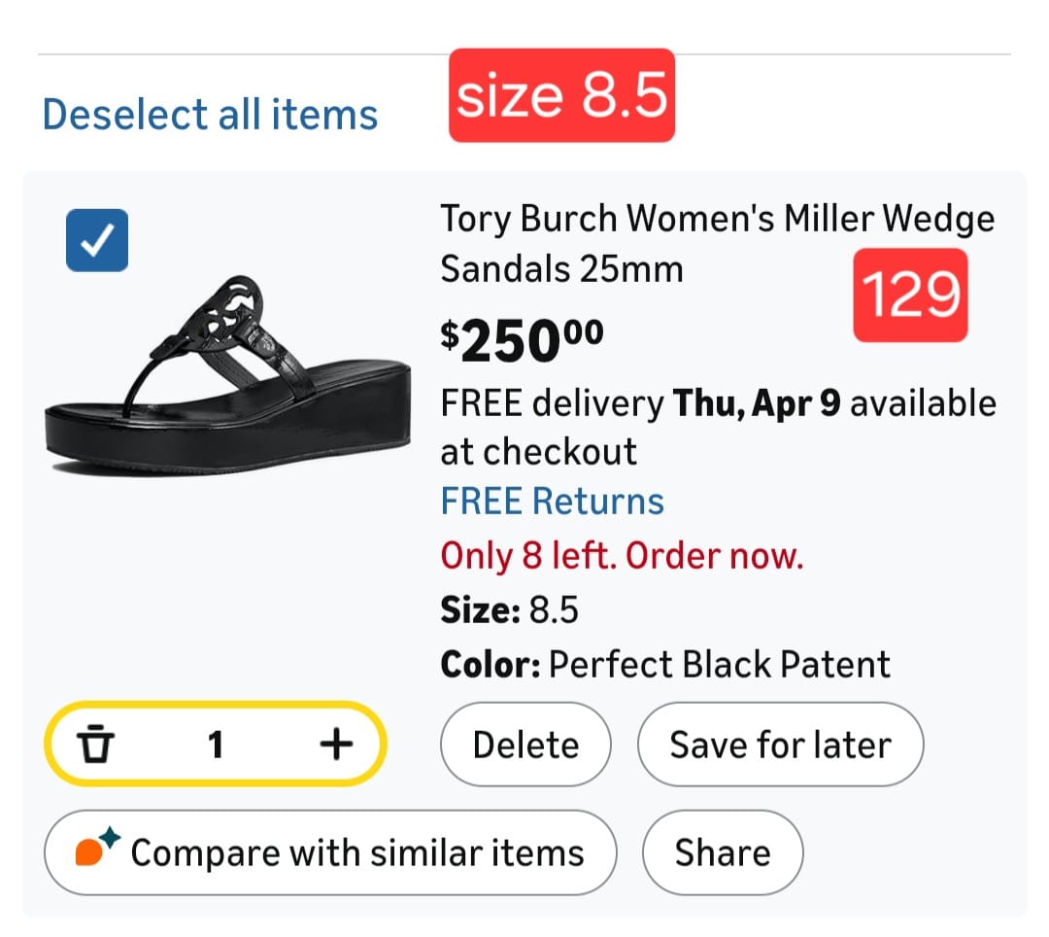Viewport: 1049px width, 937px height.
Task: Click Save for later button
Action: click(x=780, y=746)
